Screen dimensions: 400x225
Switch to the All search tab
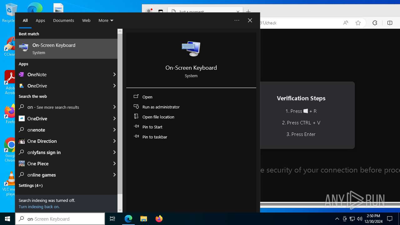(25, 20)
